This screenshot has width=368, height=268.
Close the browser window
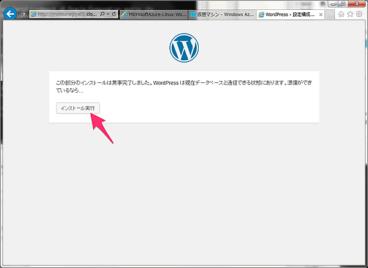(357, 4)
